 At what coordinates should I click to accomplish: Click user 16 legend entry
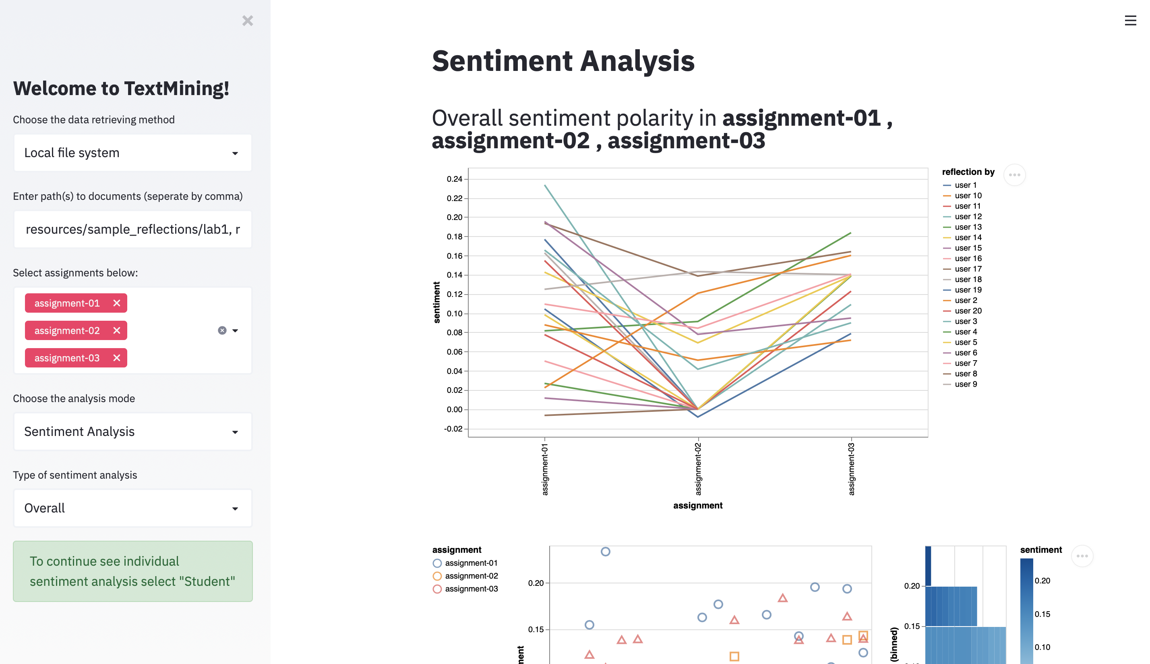962,259
